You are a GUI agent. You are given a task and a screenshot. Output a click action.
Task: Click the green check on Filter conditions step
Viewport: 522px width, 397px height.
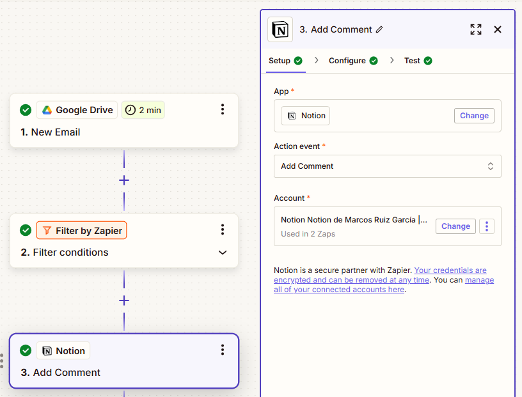[25, 231]
